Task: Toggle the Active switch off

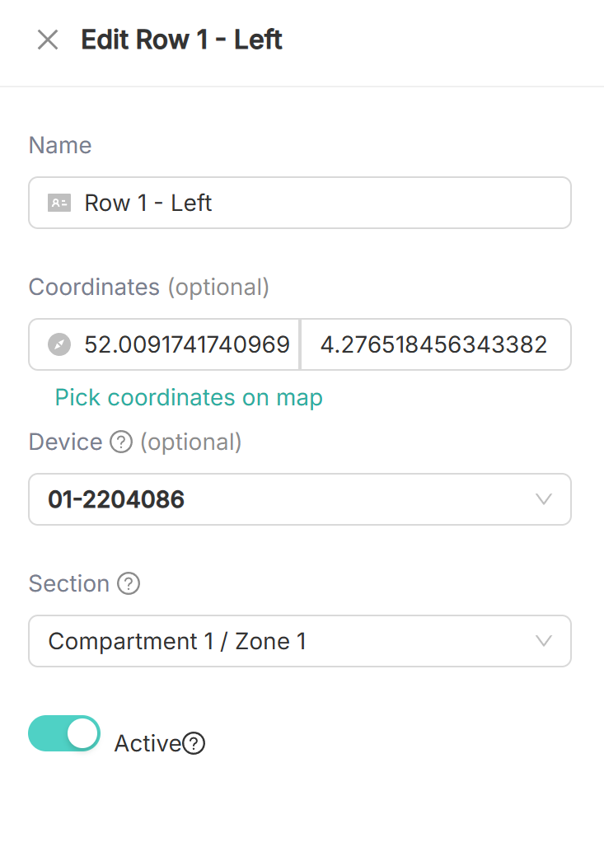Action: click(64, 733)
